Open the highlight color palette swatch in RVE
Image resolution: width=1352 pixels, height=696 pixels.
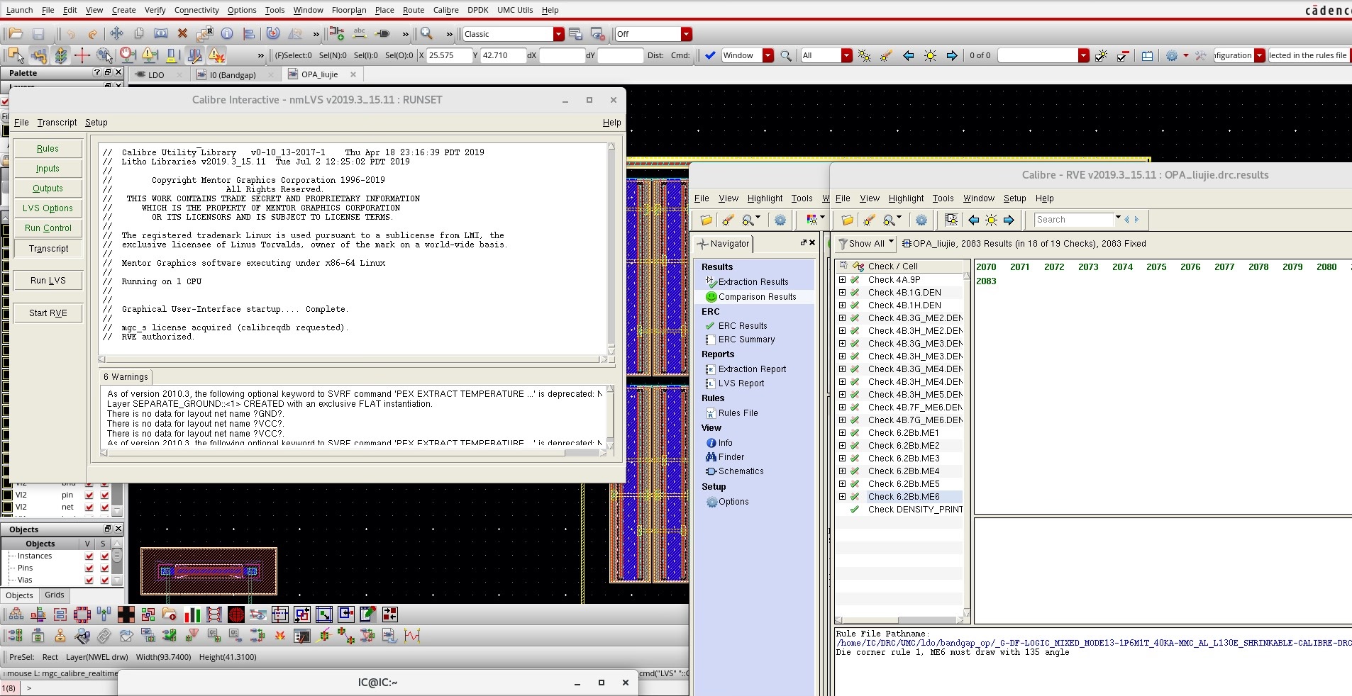click(811, 220)
